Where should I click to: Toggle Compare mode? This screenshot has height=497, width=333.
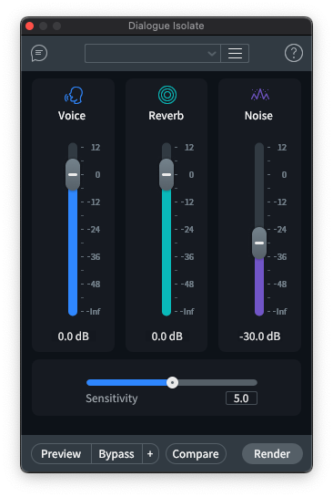tap(196, 453)
